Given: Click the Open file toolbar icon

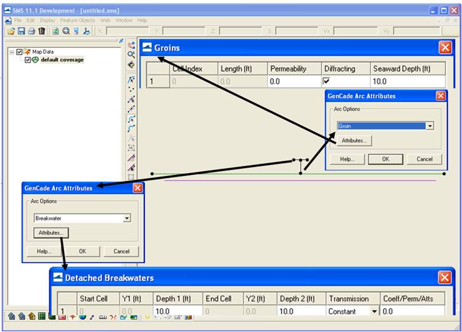Looking at the screenshot, I should coord(11,31).
